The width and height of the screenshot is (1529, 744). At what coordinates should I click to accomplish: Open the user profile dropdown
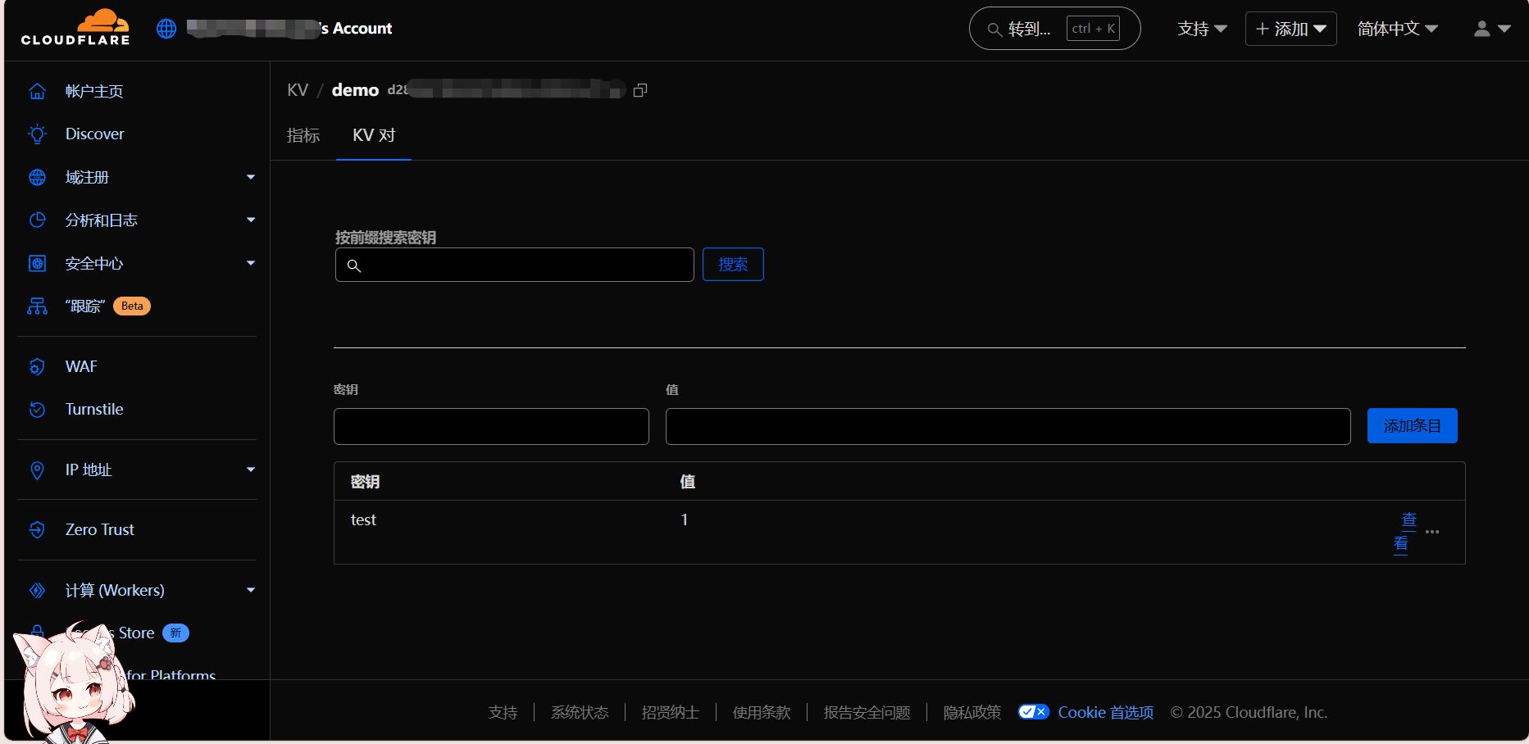tap(1491, 29)
